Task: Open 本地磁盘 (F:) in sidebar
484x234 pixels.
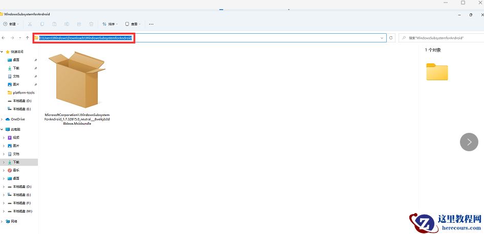Action: pos(19,203)
